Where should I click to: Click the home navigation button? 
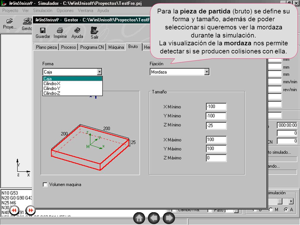click(139, 218)
